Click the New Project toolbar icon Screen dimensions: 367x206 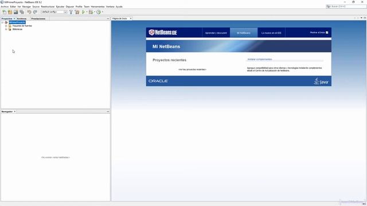(x=10, y=12)
